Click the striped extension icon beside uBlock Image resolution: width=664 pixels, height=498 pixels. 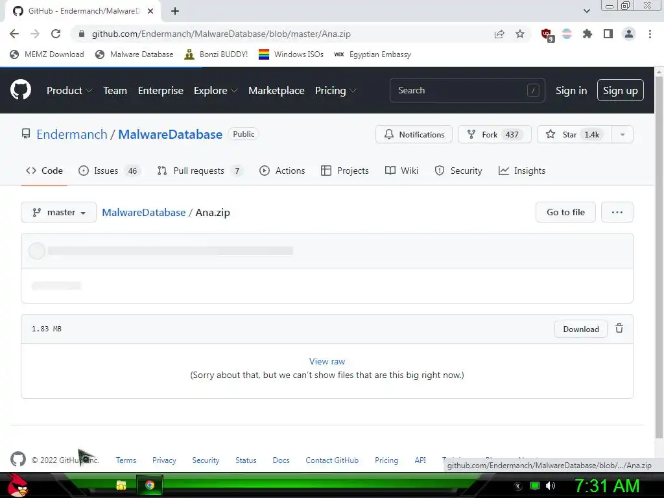tap(567, 34)
